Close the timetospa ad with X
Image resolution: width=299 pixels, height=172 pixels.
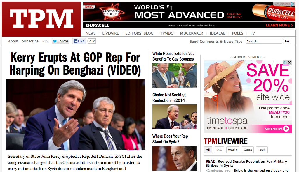289,62
